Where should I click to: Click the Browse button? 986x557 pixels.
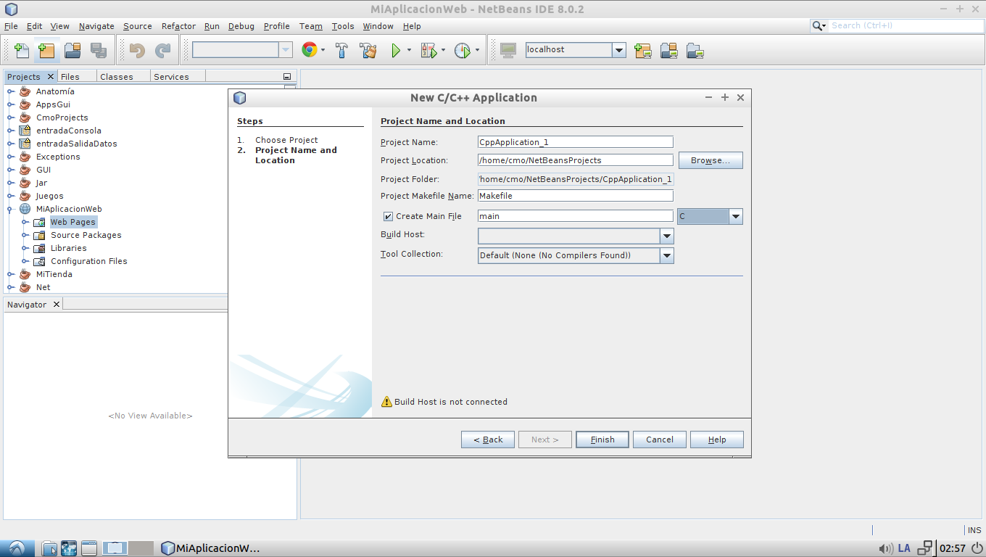(x=710, y=160)
